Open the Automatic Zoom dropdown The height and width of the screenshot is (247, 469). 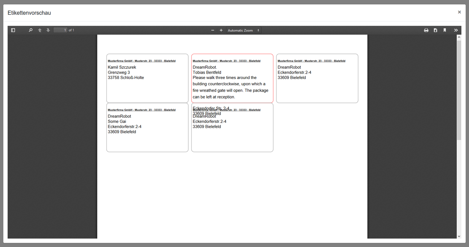click(244, 30)
